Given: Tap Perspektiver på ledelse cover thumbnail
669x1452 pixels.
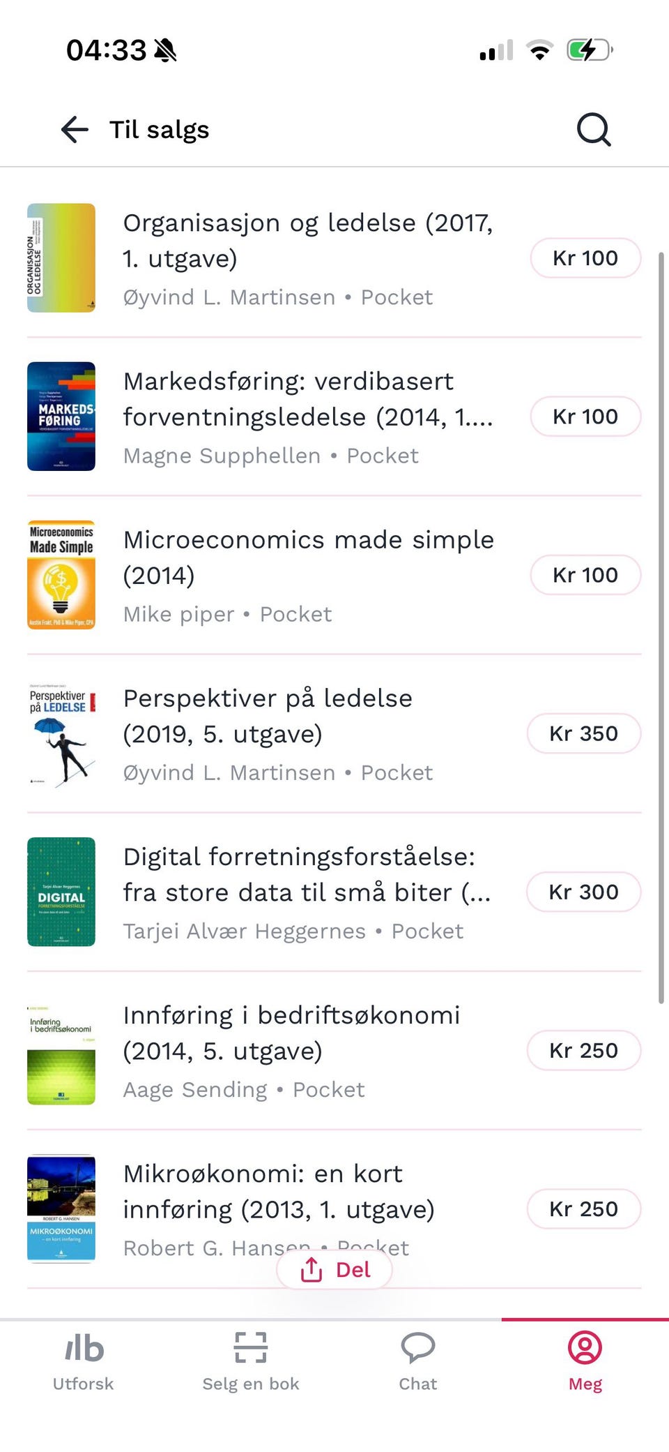Looking at the screenshot, I should (x=61, y=733).
